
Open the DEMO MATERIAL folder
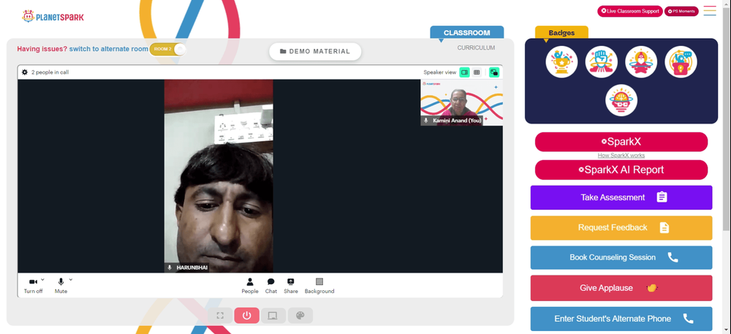tap(315, 51)
